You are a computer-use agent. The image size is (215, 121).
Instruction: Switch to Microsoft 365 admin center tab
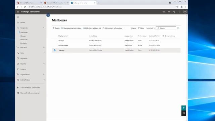pos(56,3)
